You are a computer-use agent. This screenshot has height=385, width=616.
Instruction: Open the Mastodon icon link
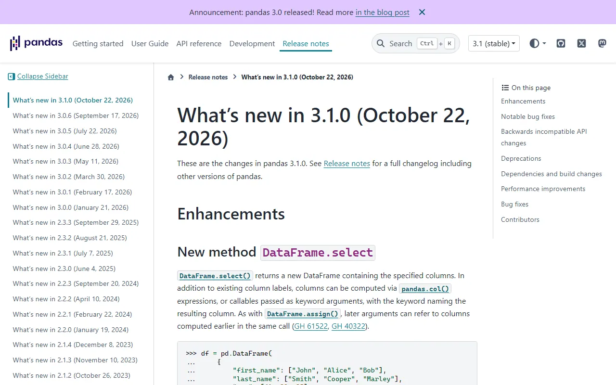click(602, 43)
